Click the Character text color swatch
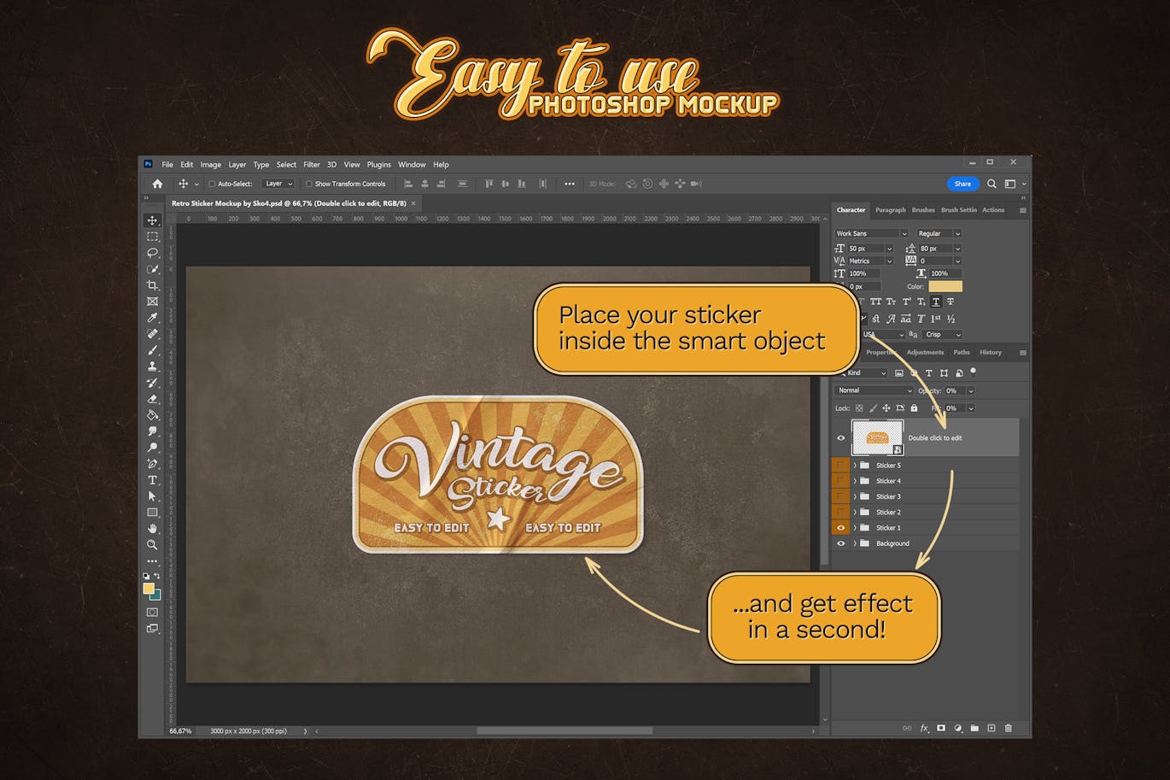Screen dimensions: 1170x780 tap(945, 286)
